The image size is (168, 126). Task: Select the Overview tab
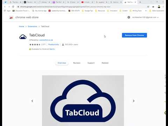[62, 63]
